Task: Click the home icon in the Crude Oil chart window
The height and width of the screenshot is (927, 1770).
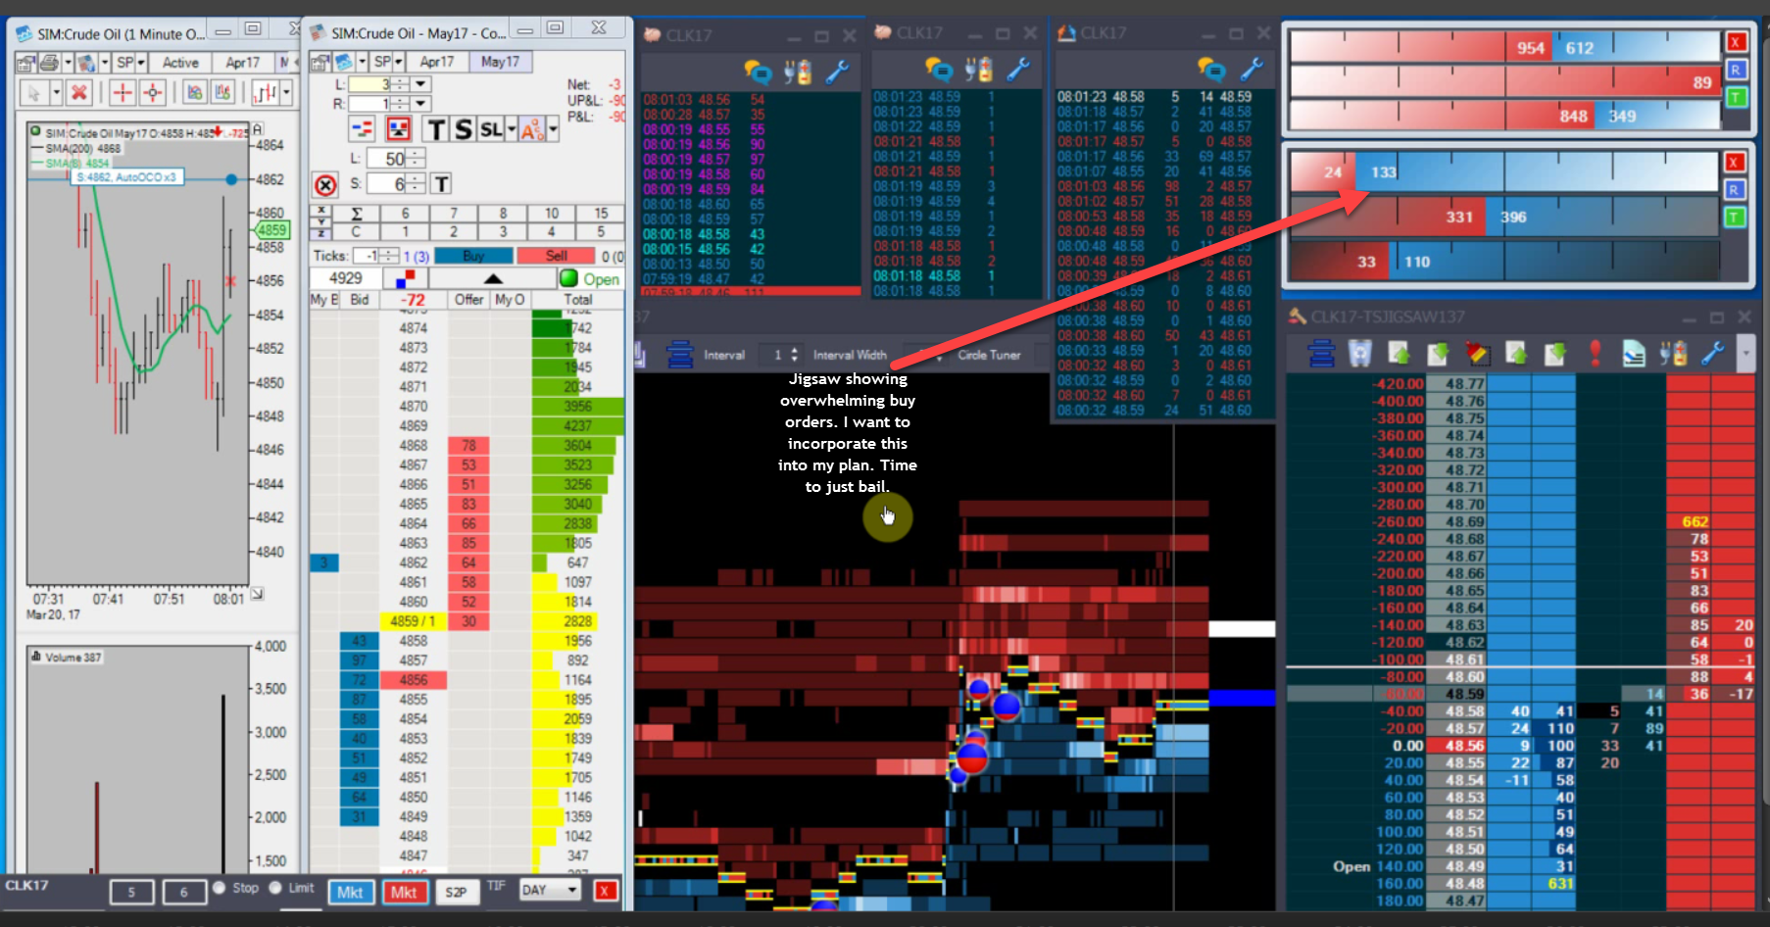Action: click(x=25, y=64)
